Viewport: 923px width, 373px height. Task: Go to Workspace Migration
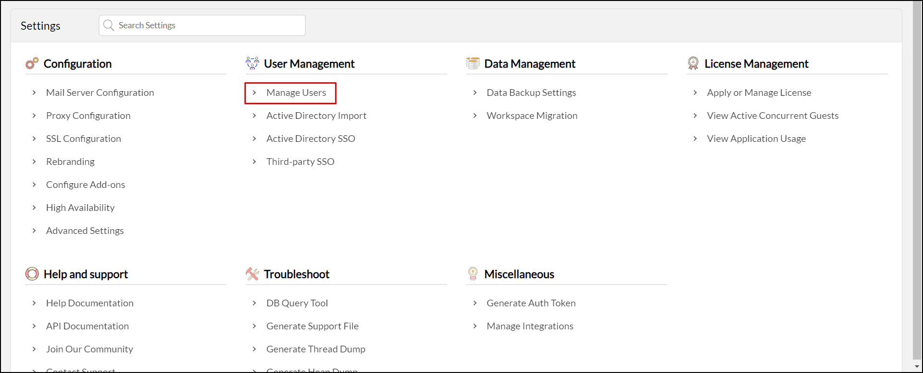point(532,116)
